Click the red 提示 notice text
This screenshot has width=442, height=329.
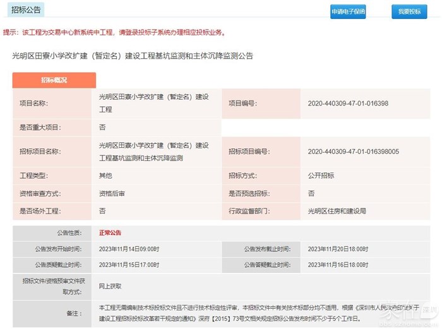pos(115,32)
